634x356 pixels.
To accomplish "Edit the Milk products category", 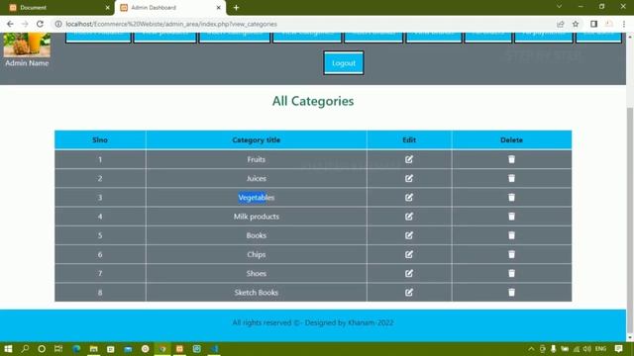I will click(x=409, y=217).
